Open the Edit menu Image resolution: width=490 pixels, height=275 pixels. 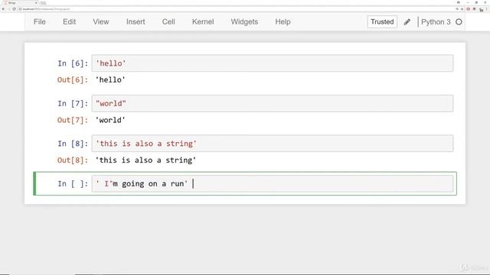coord(69,22)
